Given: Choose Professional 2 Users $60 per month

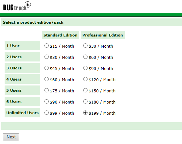Looking at the screenshot, I should (85, 57).
